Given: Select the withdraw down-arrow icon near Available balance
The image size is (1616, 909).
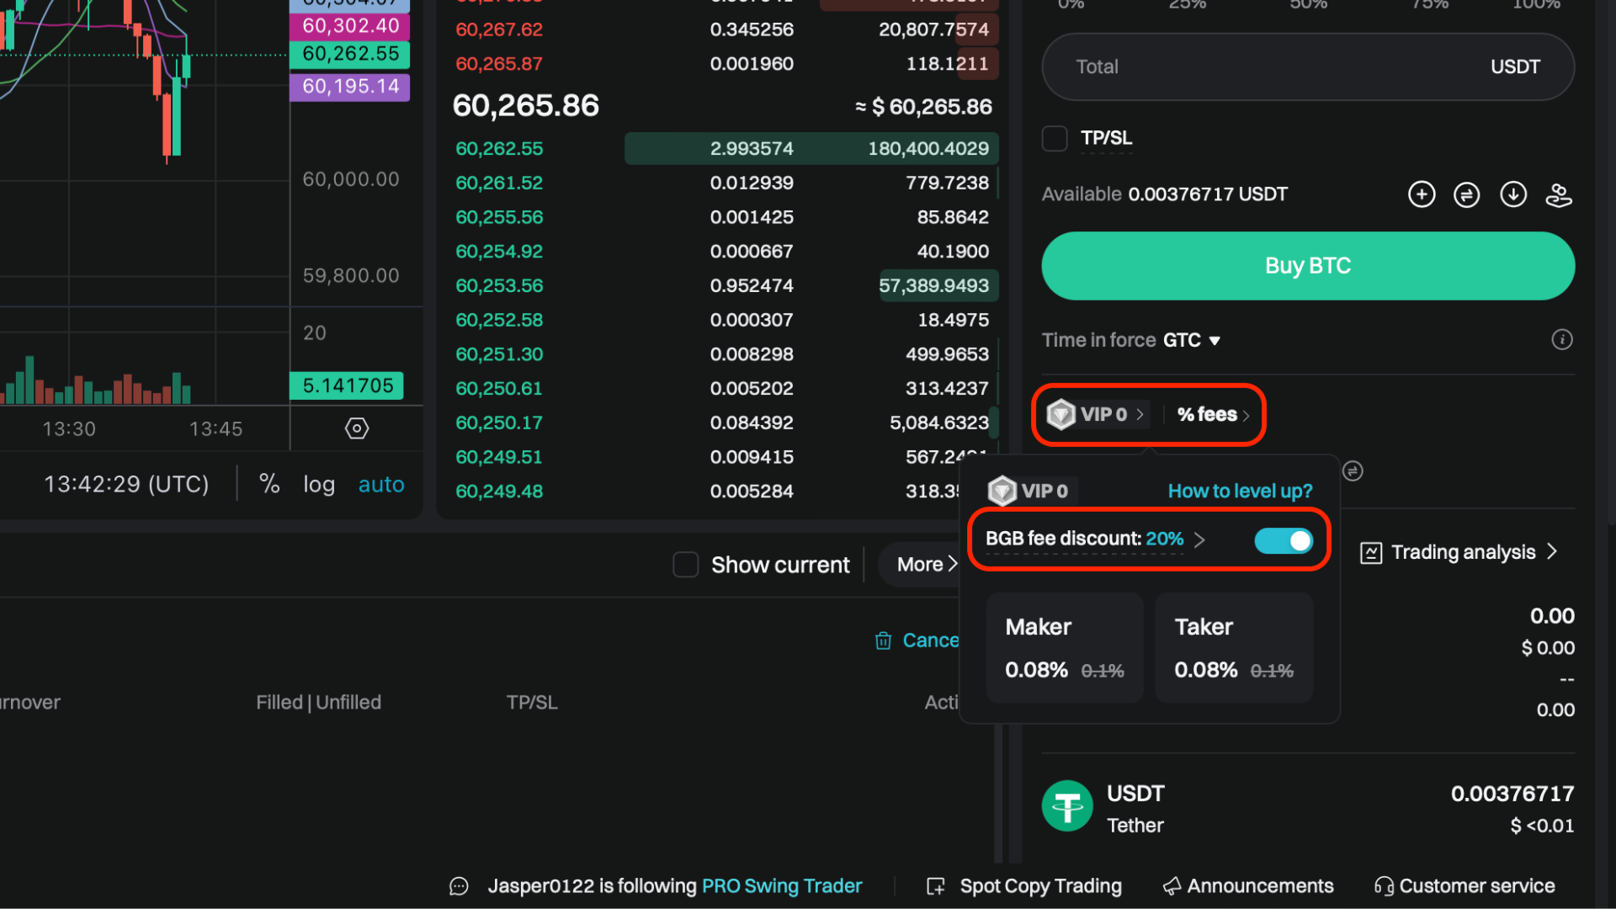Looking at the screenshot, I should click(x=1512, y=194).
